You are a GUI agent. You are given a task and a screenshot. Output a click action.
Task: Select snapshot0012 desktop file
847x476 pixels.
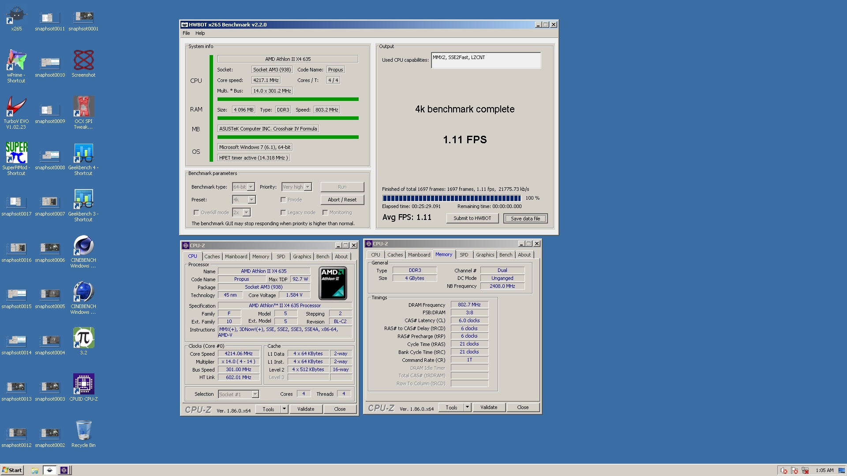click(16, 437)
